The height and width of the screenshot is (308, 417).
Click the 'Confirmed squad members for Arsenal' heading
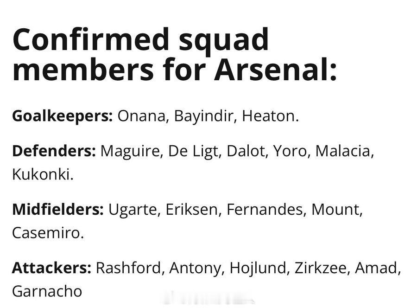[x=175, y=54]
